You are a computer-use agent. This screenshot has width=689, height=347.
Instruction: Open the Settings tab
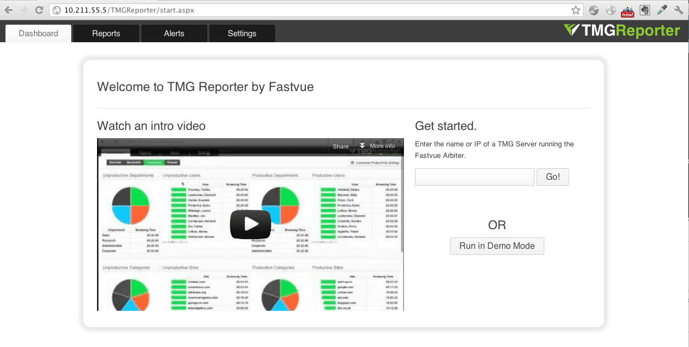(x=242, y=33)
